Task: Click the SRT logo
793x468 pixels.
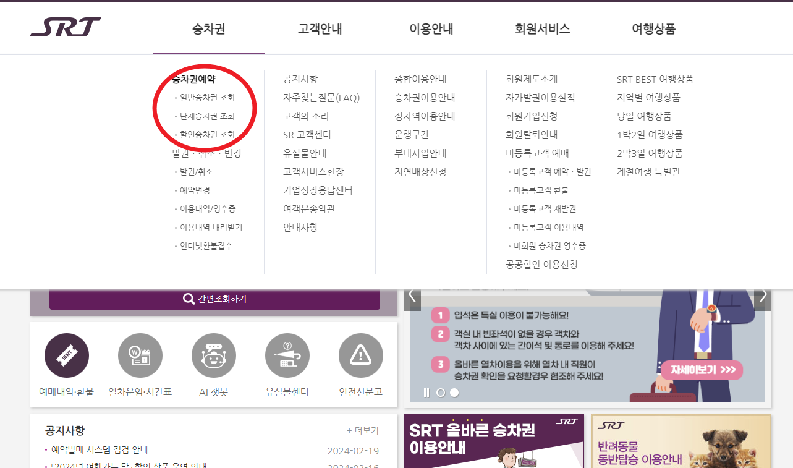Action: [66, 27]
